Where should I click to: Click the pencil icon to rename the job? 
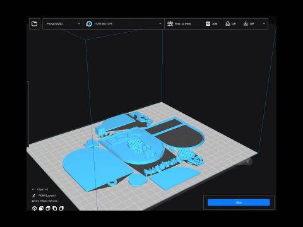[x=33, y=195]
